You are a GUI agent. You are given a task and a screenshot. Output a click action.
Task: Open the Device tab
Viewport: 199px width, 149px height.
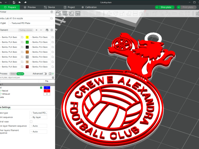pyautogui.click(x=49, y=7)
